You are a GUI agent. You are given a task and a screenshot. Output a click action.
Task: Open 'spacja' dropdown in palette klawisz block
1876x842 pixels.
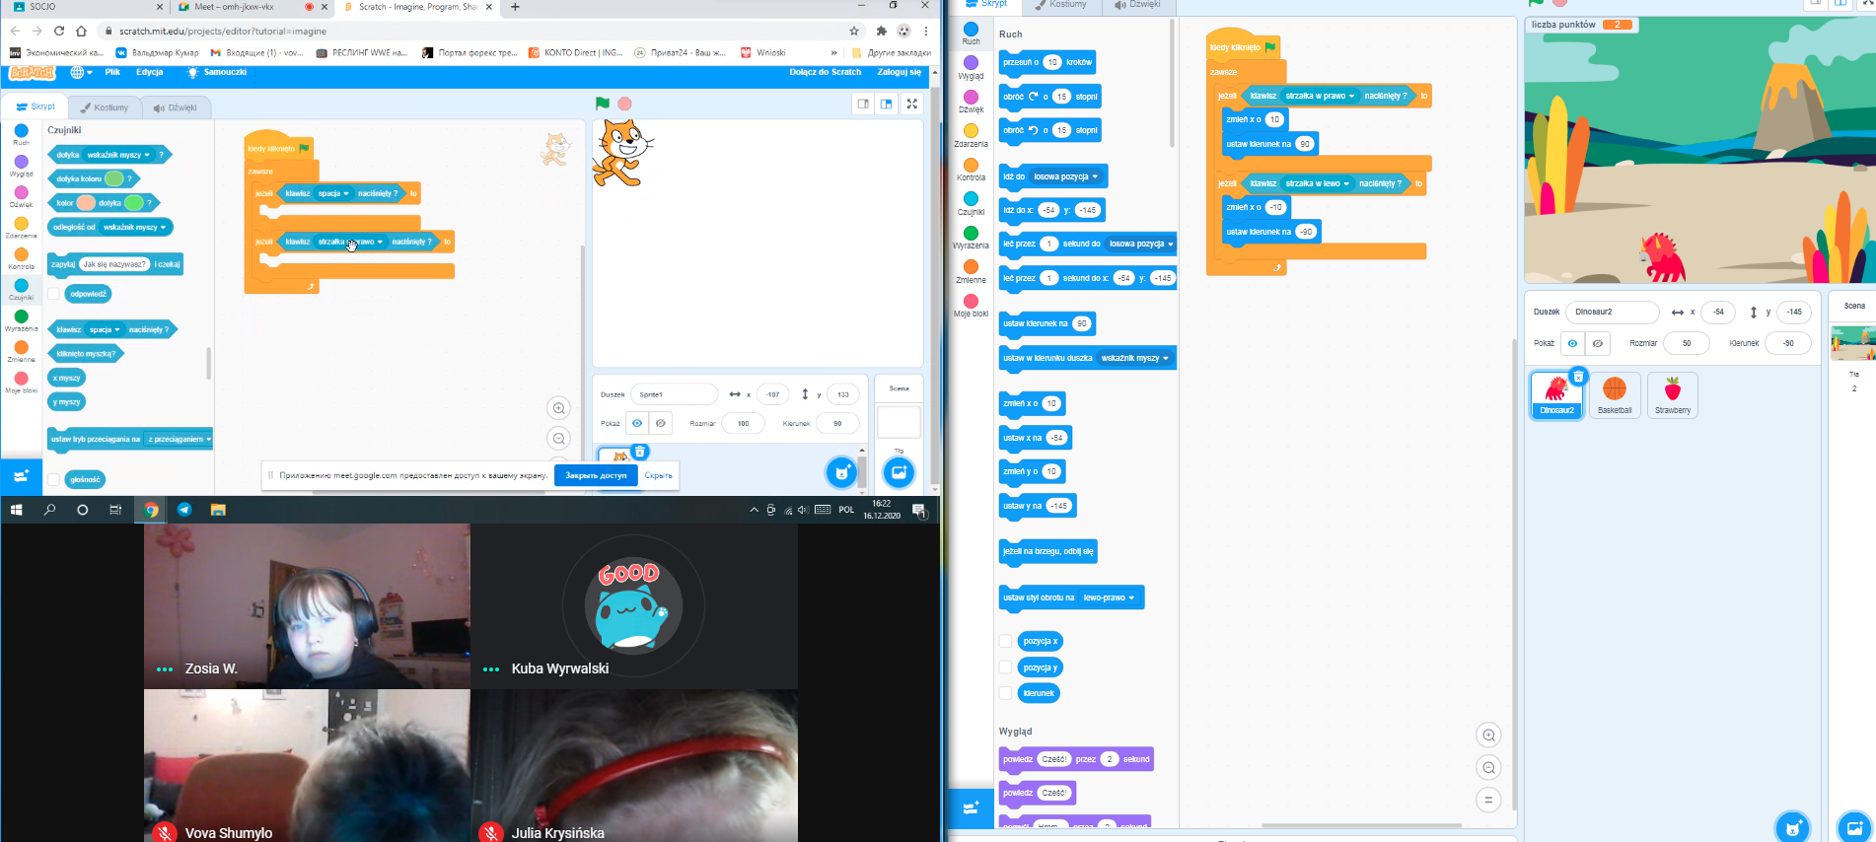coord(104,329)
